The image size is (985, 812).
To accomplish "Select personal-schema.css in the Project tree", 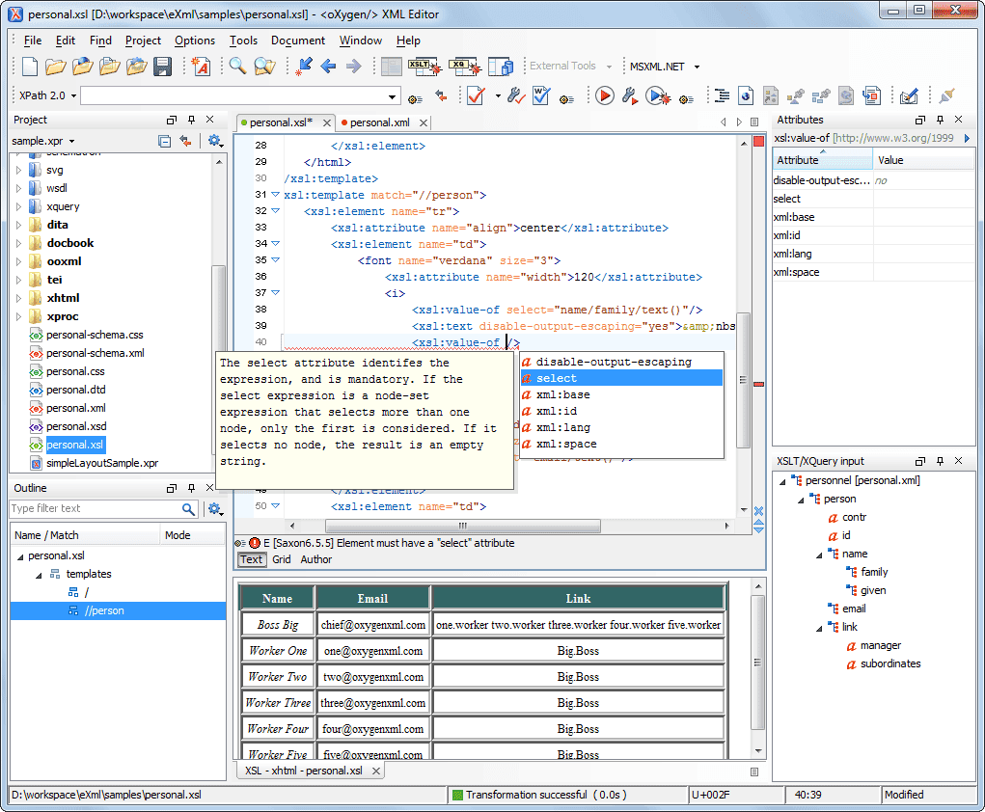I will [95, 336].
